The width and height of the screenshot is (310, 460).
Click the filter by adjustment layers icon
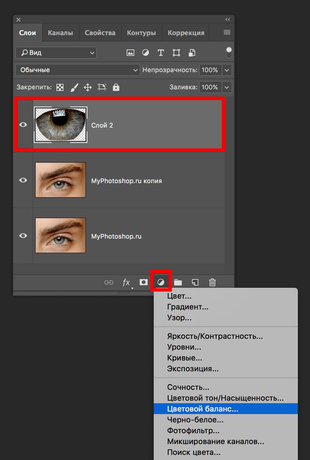coord(146,53)
